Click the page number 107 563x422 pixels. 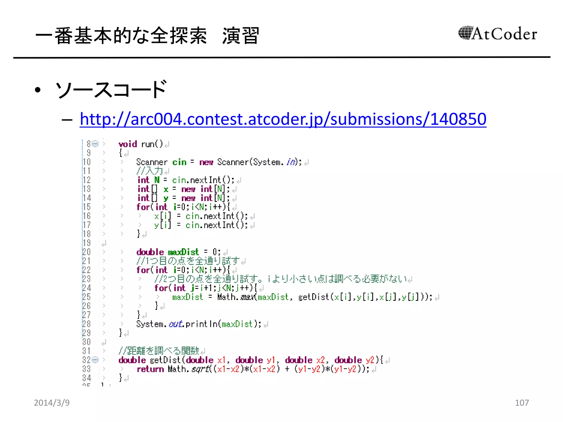tap(522, 403)
